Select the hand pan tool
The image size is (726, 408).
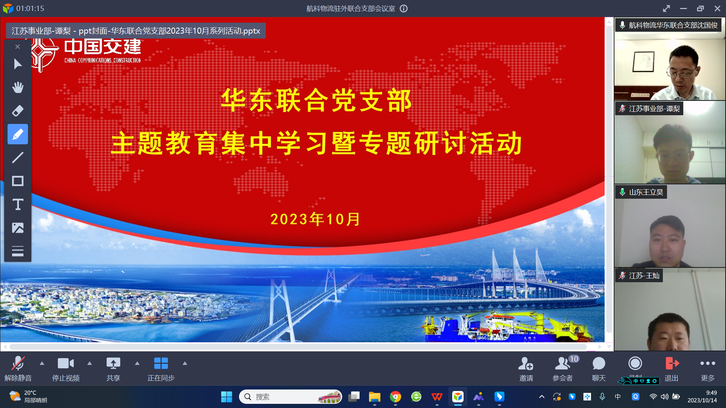click(x=17, y=87)
